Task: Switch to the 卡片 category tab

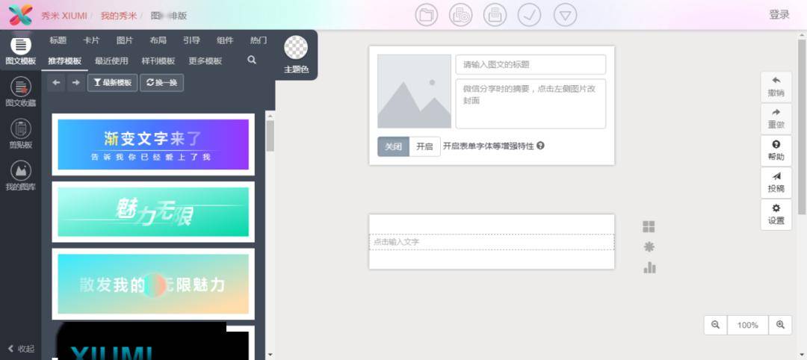Action: 91,40
